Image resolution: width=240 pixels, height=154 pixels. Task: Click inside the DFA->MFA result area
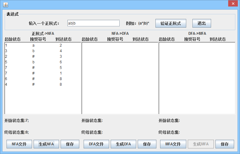tap(197, 78)
